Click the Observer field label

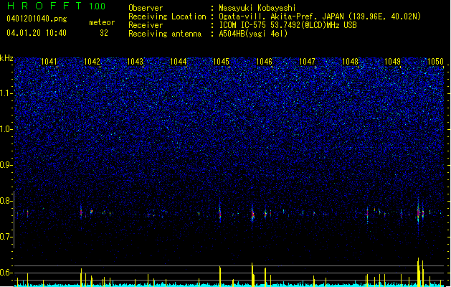[x=146, y=8]
